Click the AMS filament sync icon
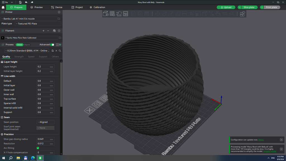 click(54, 31)
